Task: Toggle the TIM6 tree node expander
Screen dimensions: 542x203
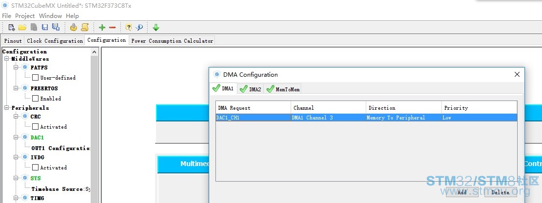Action: (16, 198)
